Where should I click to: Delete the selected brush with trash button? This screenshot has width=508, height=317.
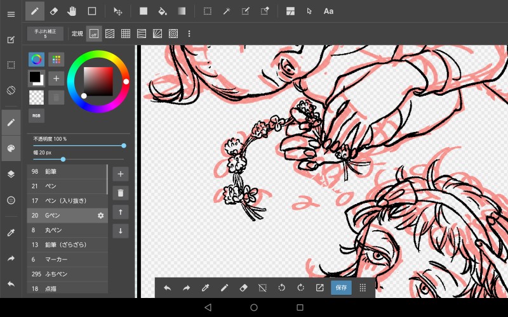click(x=121, y=193)
